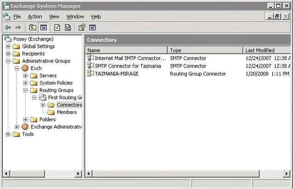
Task: Minimize the inner MDI child window
Action: 270,17
